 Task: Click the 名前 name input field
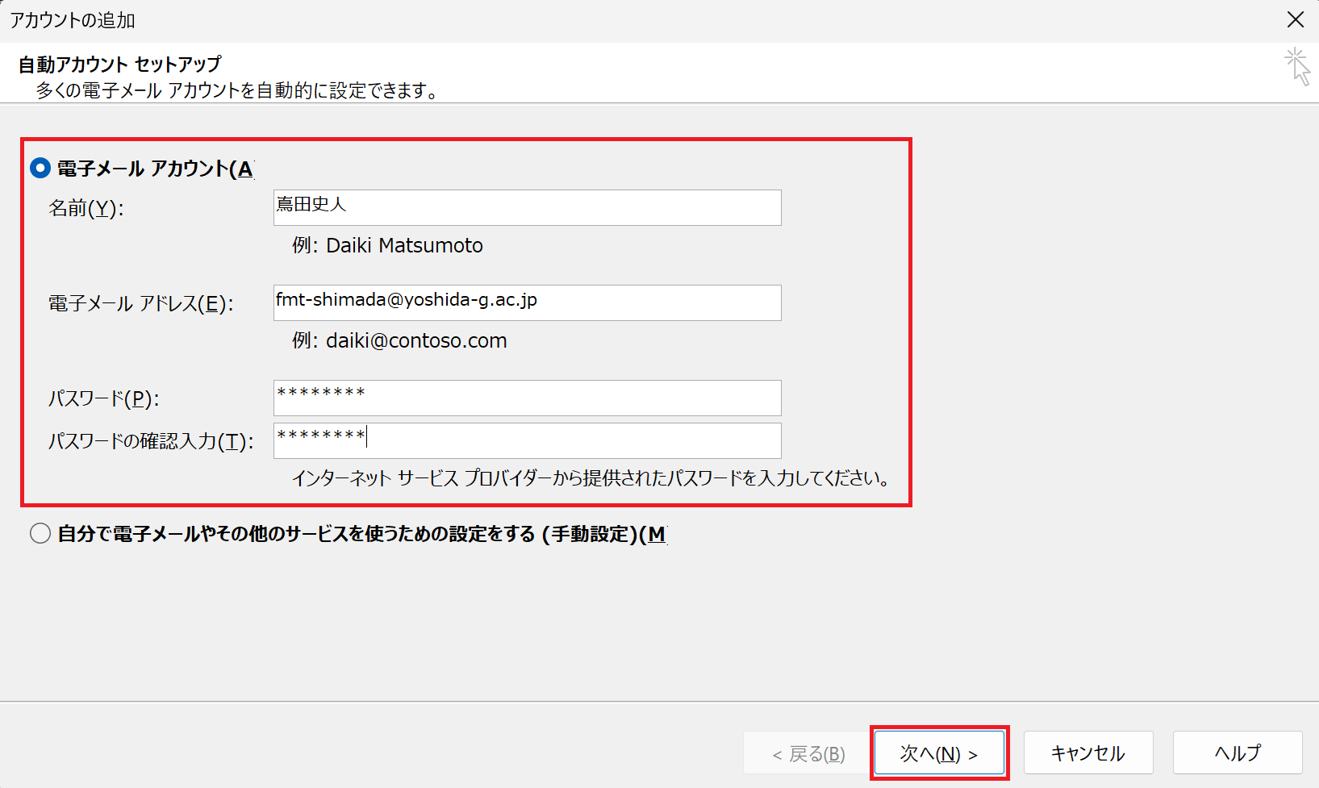(527, 207)
